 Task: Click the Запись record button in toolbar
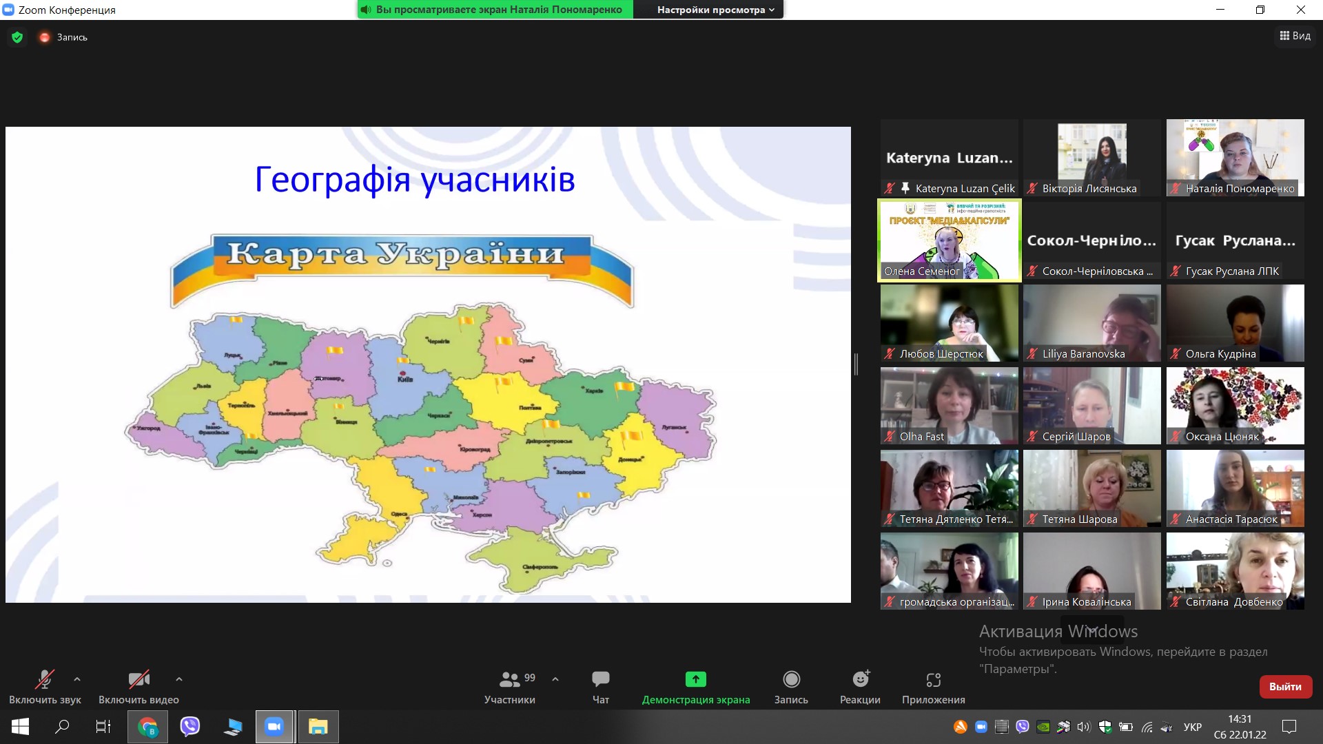point(791,688)
